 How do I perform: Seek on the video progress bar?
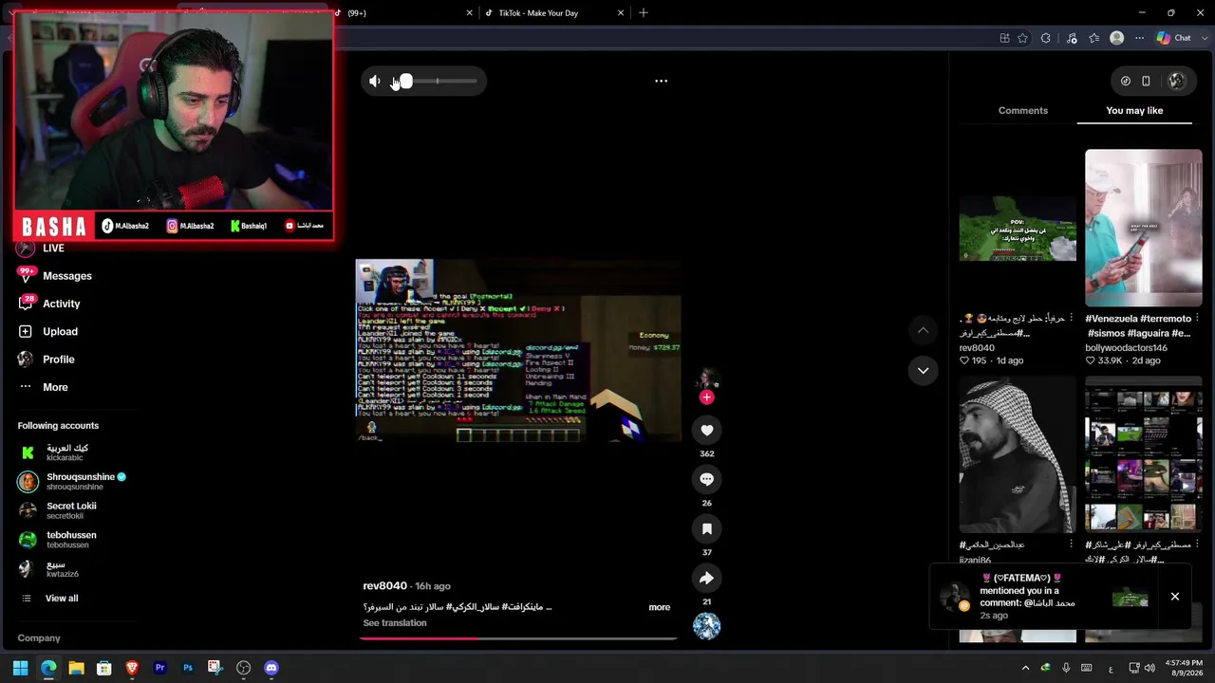point(518,638)
